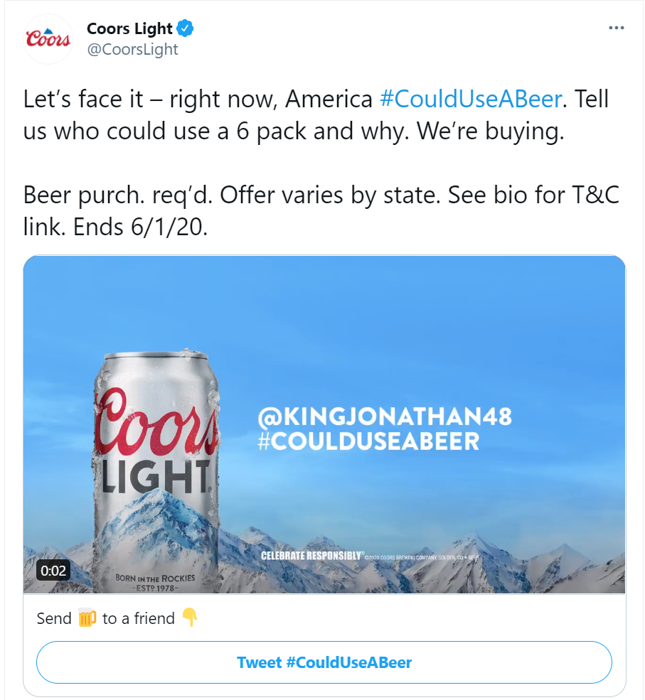Click the "Beer purch. req'd" disclaimer text
The width and height of the screenshot is (645, 700).
point(114,195)
